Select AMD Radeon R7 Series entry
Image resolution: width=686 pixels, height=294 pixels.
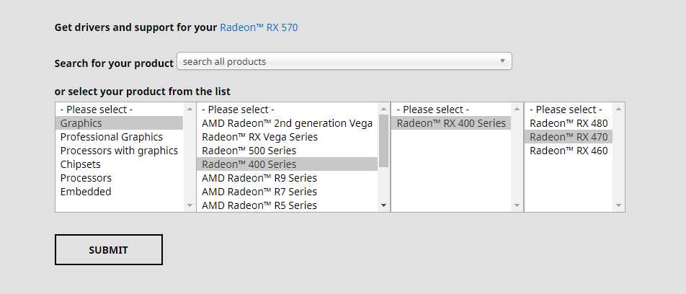(x=259, y=192)
